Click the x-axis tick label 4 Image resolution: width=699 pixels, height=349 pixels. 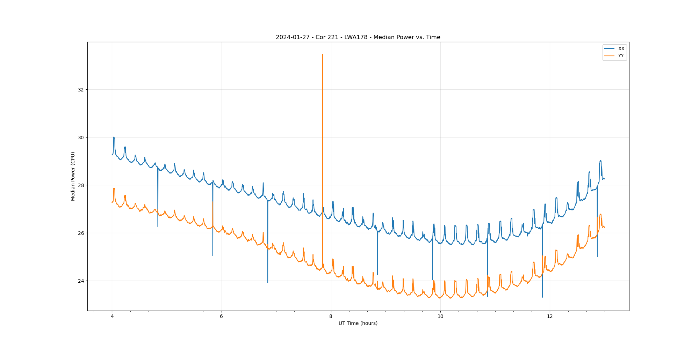point(112,317)
